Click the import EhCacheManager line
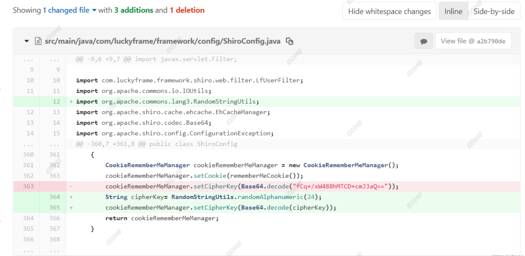525x256 pixels. pos(293,112)
